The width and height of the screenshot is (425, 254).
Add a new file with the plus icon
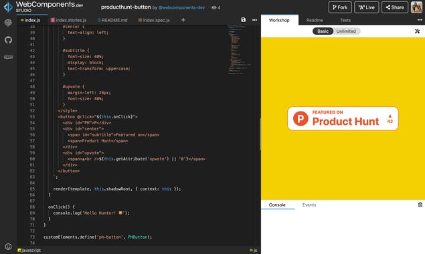tap(183, 20)
